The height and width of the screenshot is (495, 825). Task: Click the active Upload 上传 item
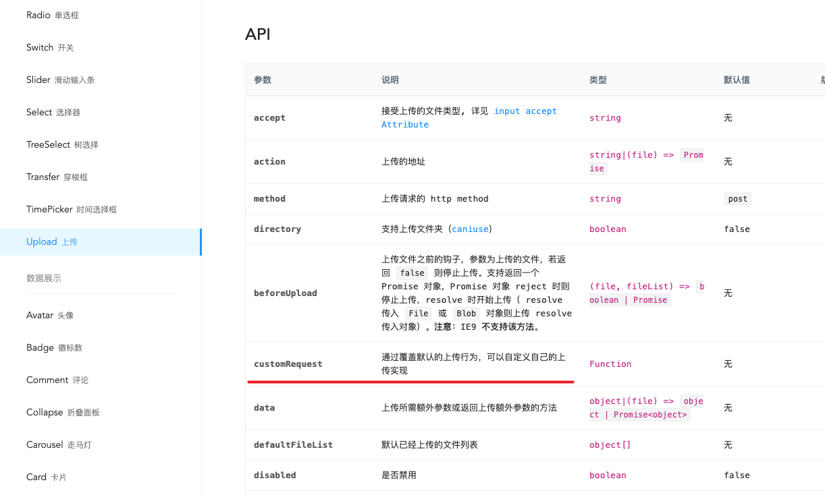click(101, 241)
